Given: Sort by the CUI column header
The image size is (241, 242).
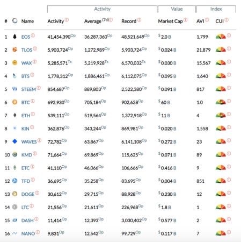Looking at the screenshot, I should pos(220,21).
